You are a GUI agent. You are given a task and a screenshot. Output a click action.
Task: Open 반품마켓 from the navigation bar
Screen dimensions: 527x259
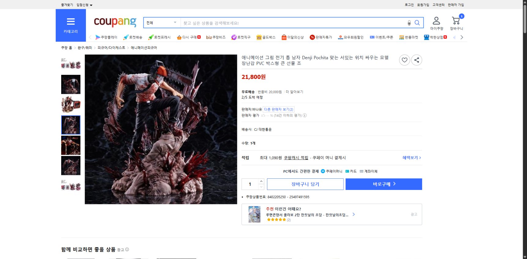pos(408,37)
